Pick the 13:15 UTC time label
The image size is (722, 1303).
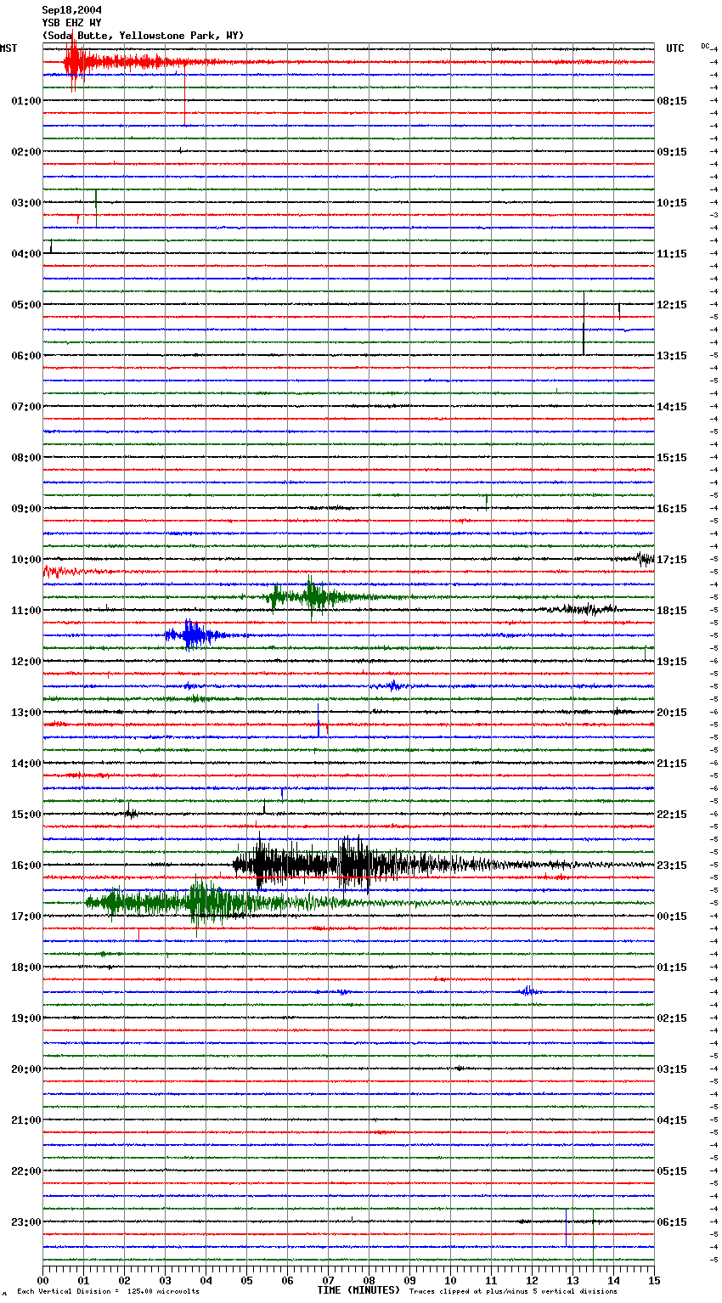[672, 356]
